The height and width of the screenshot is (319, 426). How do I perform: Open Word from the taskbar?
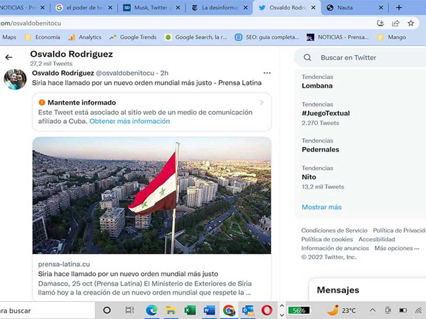pos(209,310)
